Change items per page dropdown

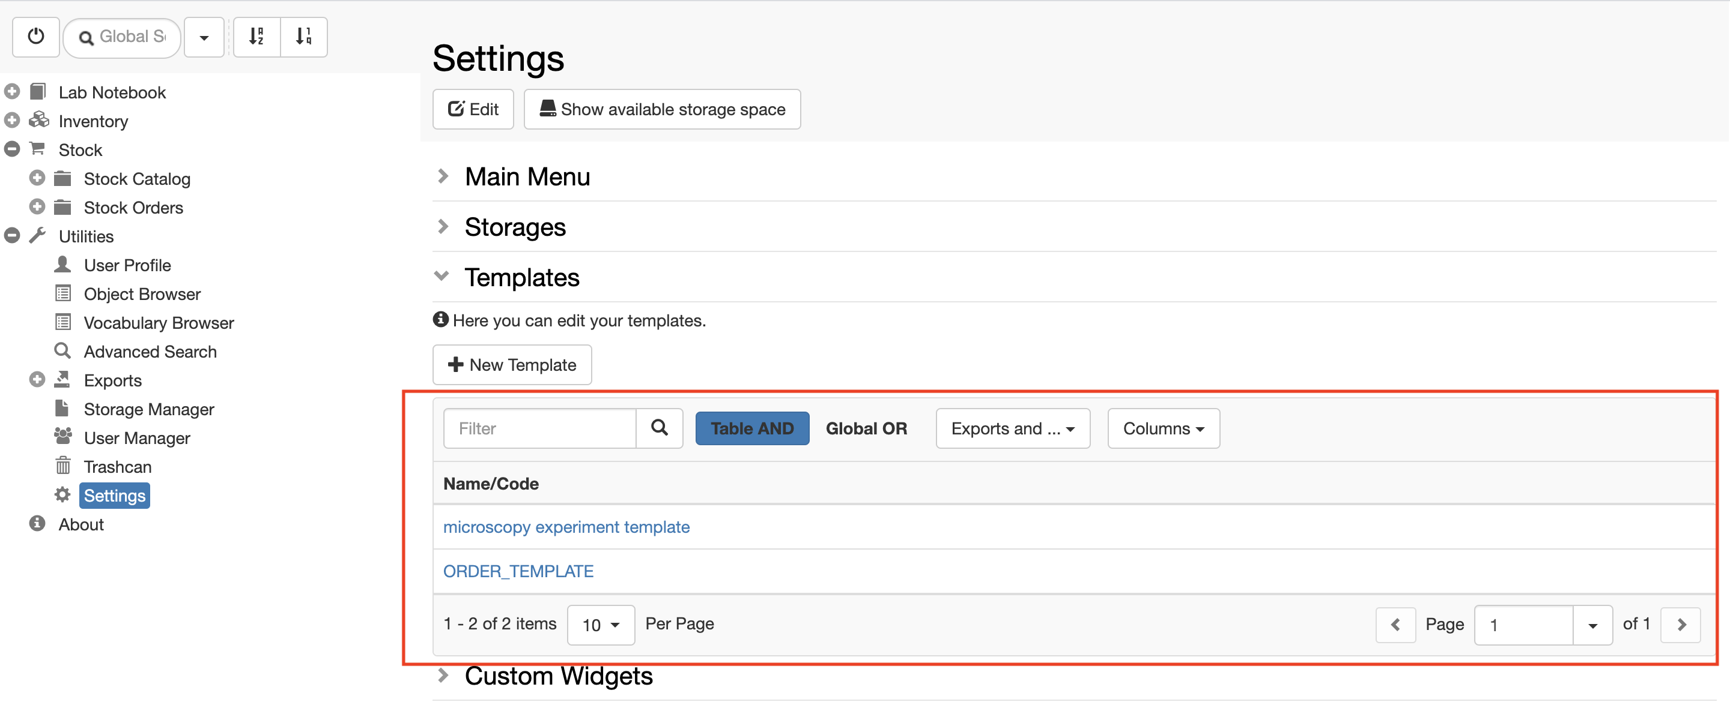click(x=601, y=625)
